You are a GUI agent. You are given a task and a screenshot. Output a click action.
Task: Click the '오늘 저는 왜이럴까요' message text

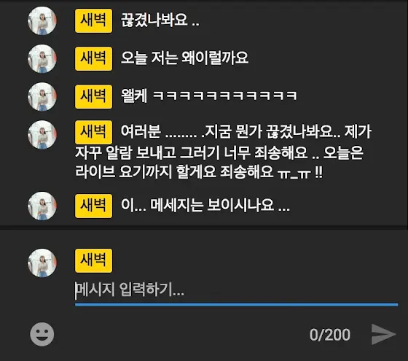(185, 58)
